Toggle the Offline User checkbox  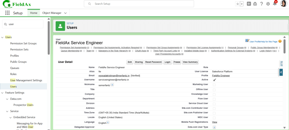pyautogui.click(x=214, y=90)
